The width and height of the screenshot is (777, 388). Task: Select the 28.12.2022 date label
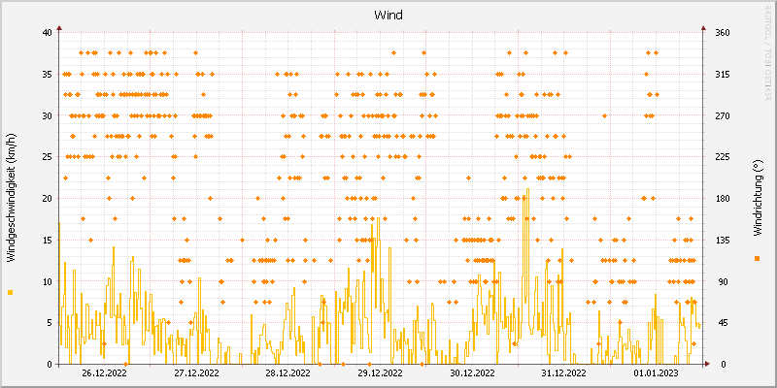point(287,372)
